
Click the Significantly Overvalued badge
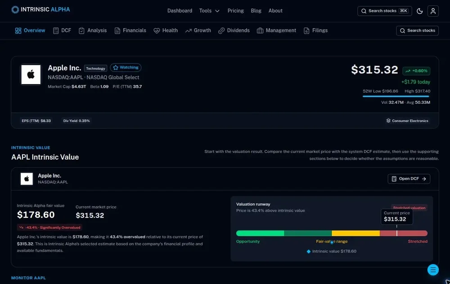point(49,227)
